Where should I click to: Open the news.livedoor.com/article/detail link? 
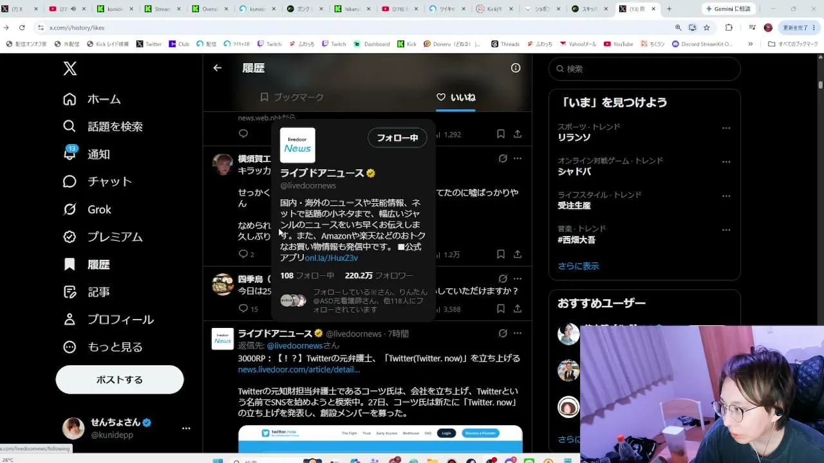pos(299,369)
